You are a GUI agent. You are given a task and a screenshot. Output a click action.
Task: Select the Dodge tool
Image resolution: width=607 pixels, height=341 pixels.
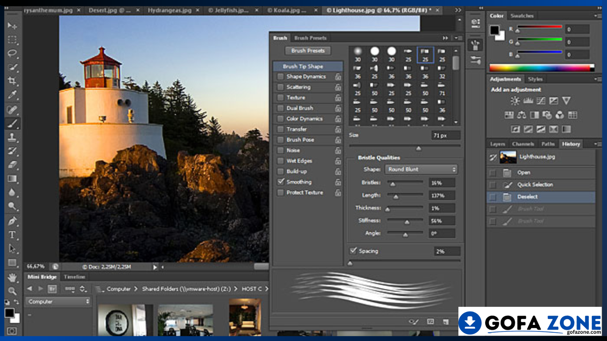point(12,206)
